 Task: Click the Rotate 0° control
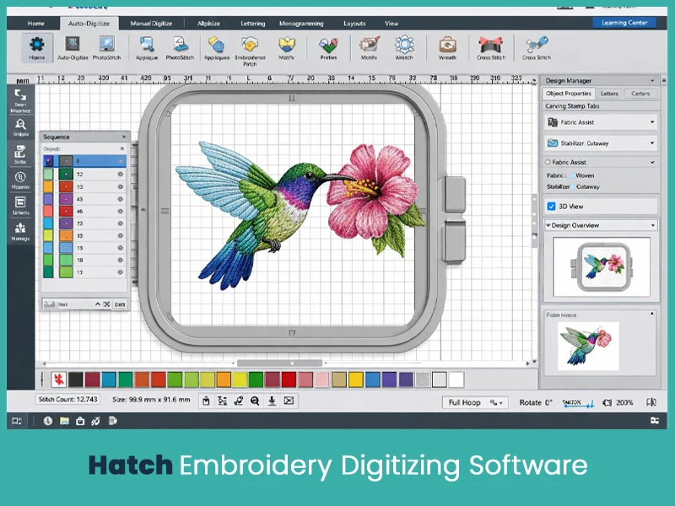click(x=536, y=402)
